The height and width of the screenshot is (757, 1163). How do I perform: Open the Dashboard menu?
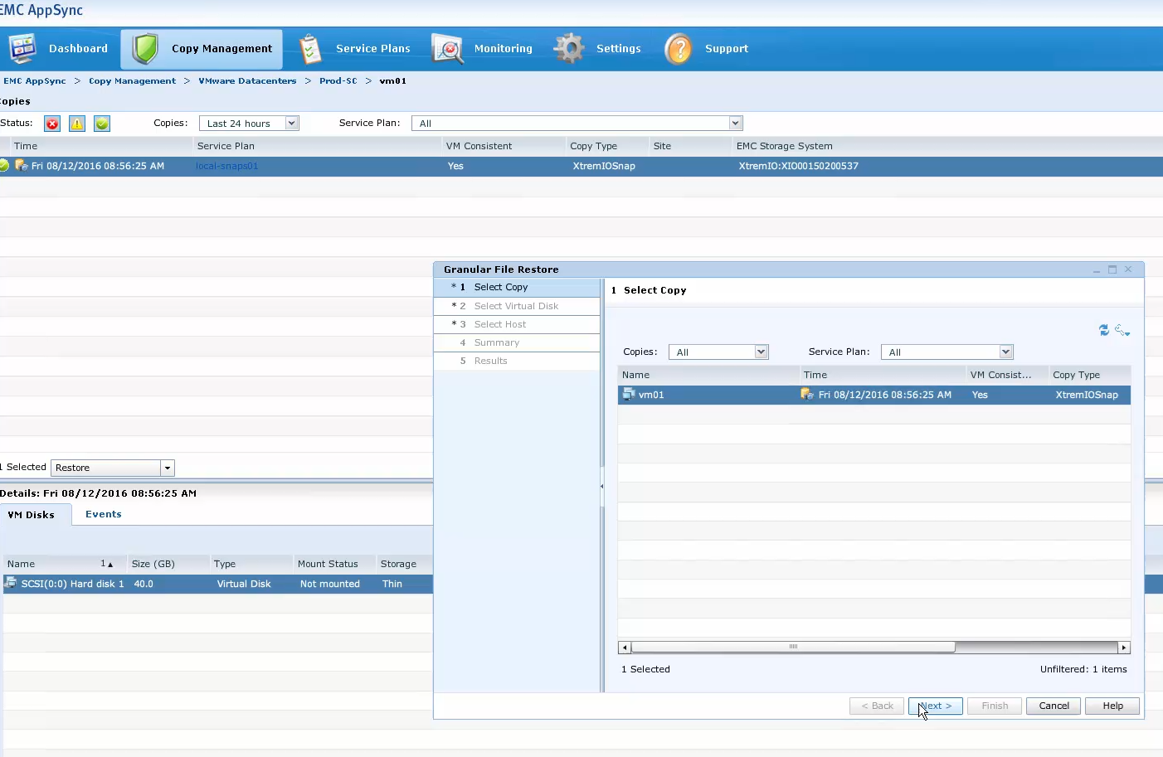point(78,49)
